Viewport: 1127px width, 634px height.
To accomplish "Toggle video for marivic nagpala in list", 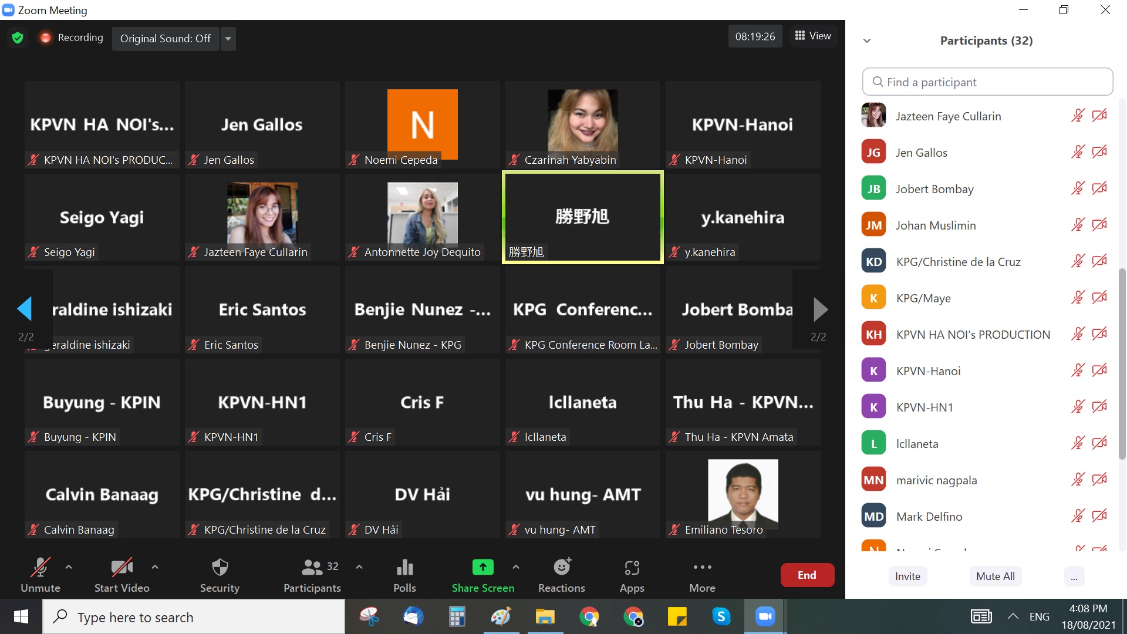I will 1099,480.
